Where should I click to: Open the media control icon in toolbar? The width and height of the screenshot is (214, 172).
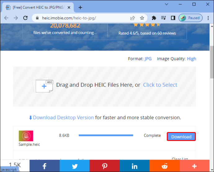pyautogui.click(x=163, y=18)
